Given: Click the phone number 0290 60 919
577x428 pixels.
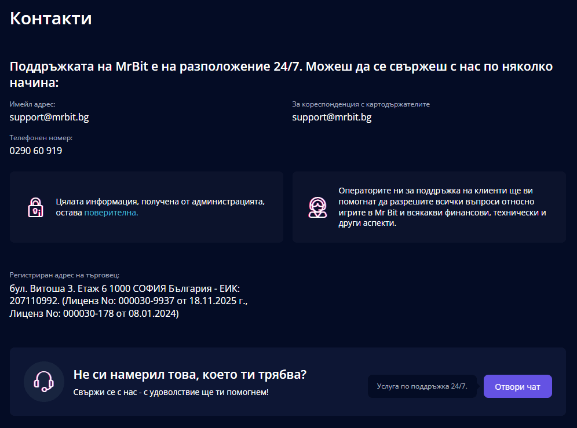Looking at the screenshot, I should point(36,151).
